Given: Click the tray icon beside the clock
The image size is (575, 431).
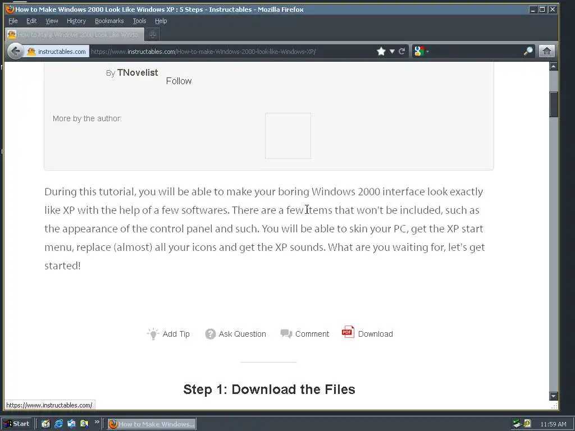Looking at the screenshot, I should click(x=527, y=423).
